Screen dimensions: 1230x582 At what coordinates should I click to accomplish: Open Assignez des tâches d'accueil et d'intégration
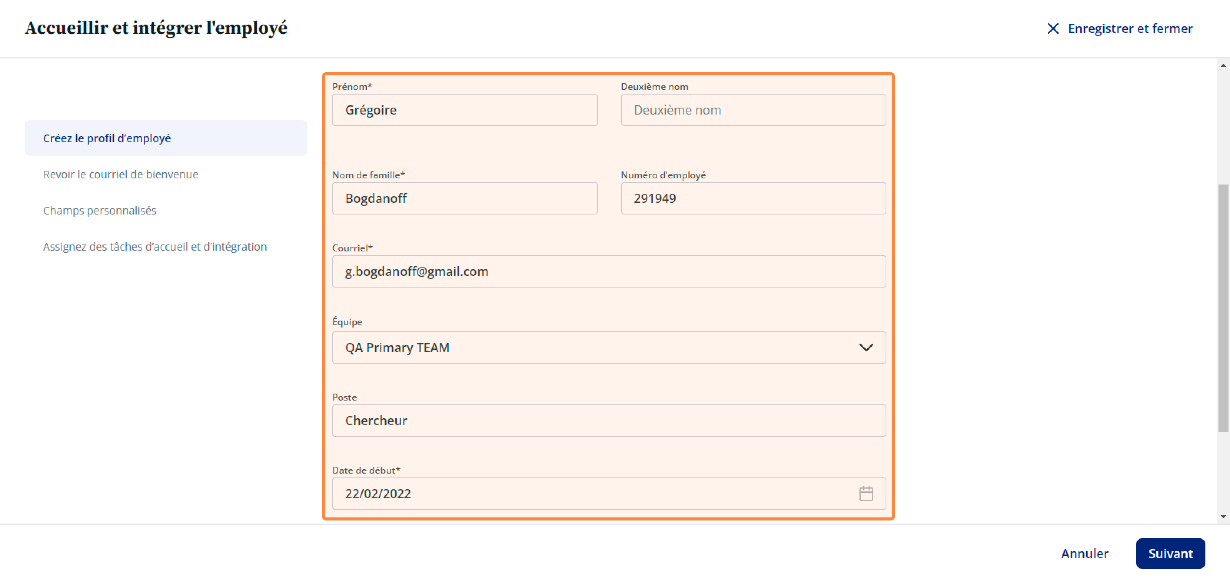coord(155,246)
